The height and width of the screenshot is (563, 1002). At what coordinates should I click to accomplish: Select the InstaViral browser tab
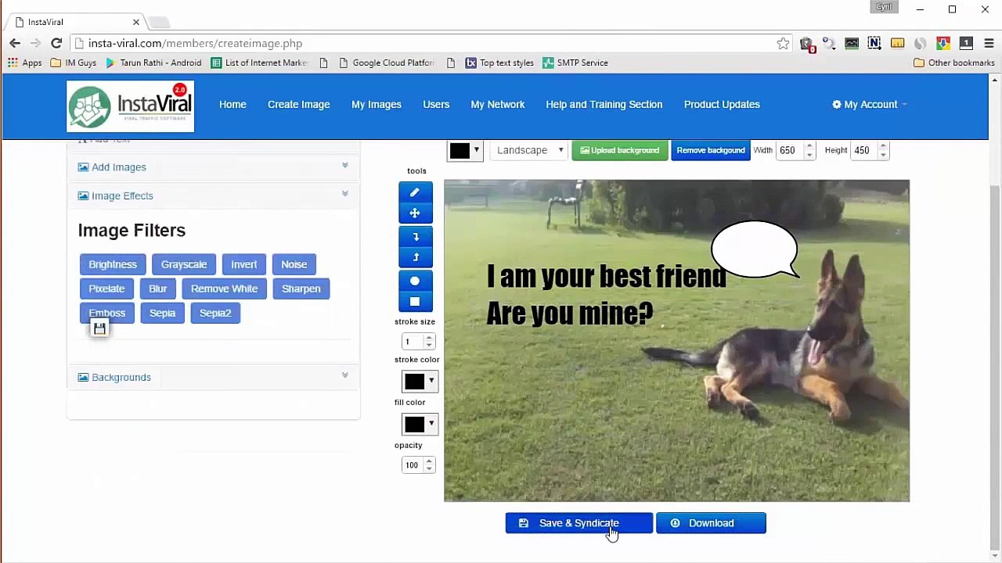pos(77,22)
